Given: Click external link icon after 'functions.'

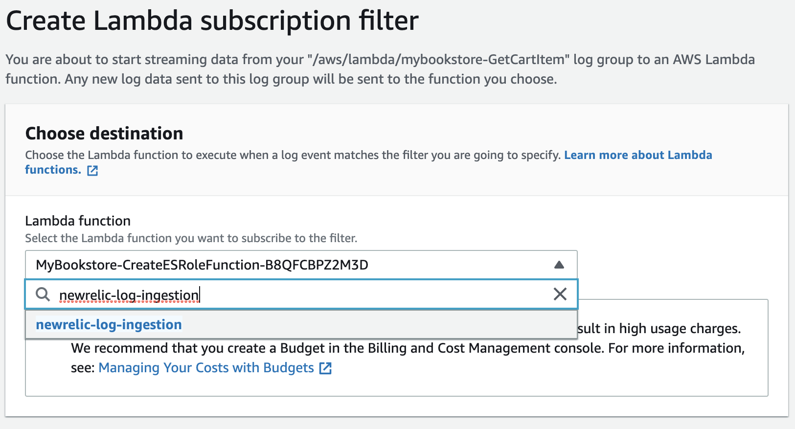Looking at the screenshot, I should (92, 170).
